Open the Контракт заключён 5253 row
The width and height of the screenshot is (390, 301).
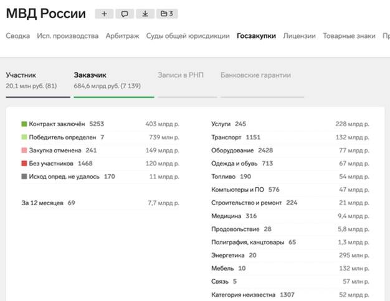(x=100, y=124)
